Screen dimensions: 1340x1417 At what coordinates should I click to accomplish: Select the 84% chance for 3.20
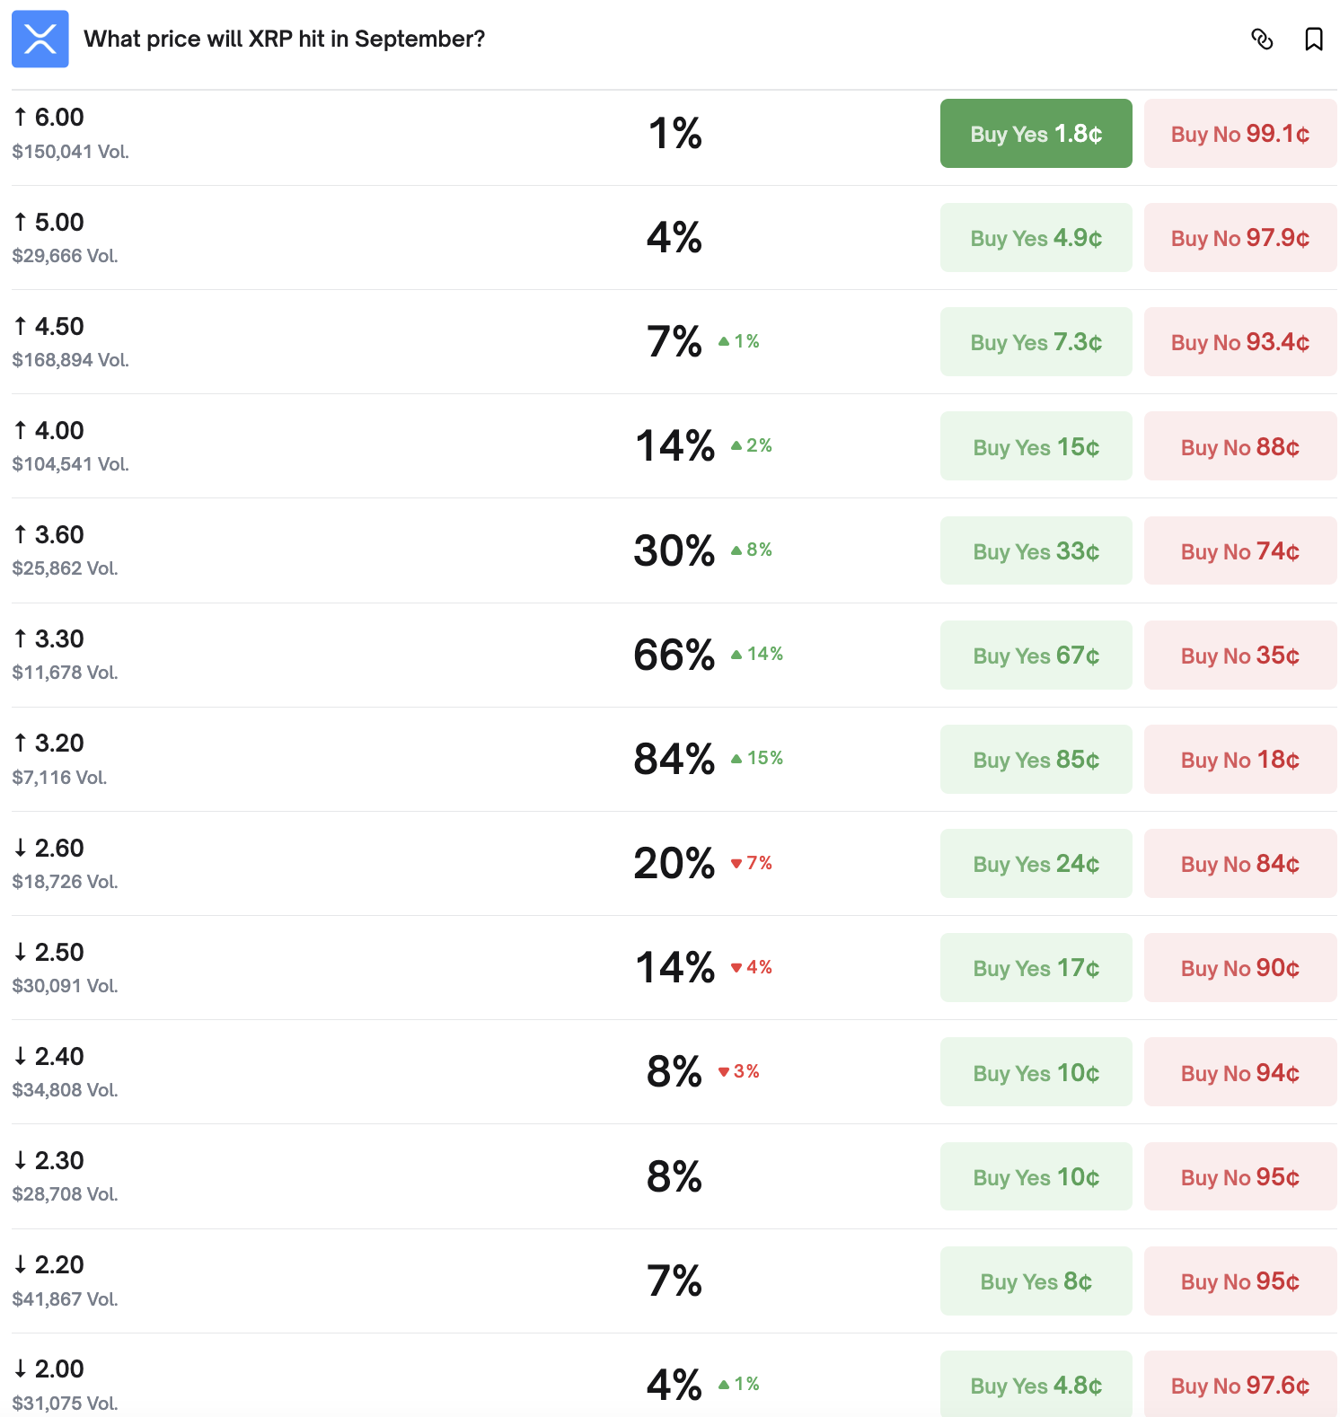[674, 760]
